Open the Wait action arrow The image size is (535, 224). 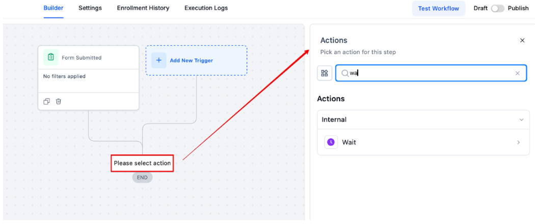tap(519, 142)
